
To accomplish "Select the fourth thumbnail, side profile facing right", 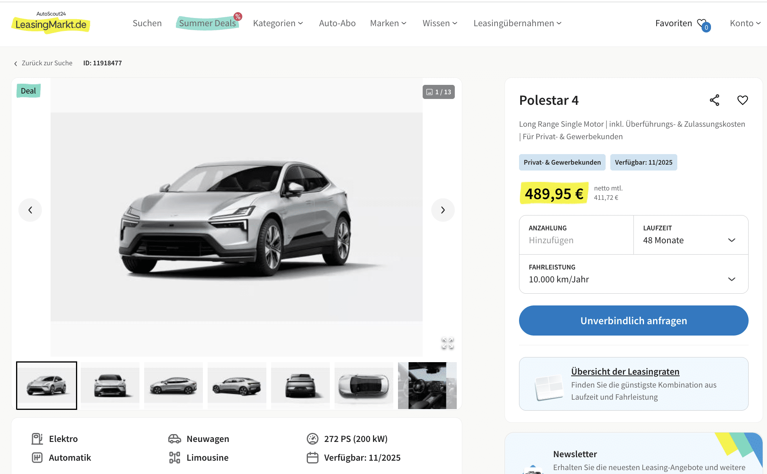I will click(237, 386).
